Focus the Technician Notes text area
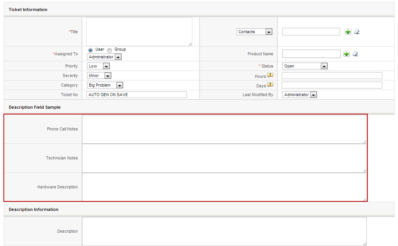The height and width of the screenshot is (246, 398). point(224,158)
